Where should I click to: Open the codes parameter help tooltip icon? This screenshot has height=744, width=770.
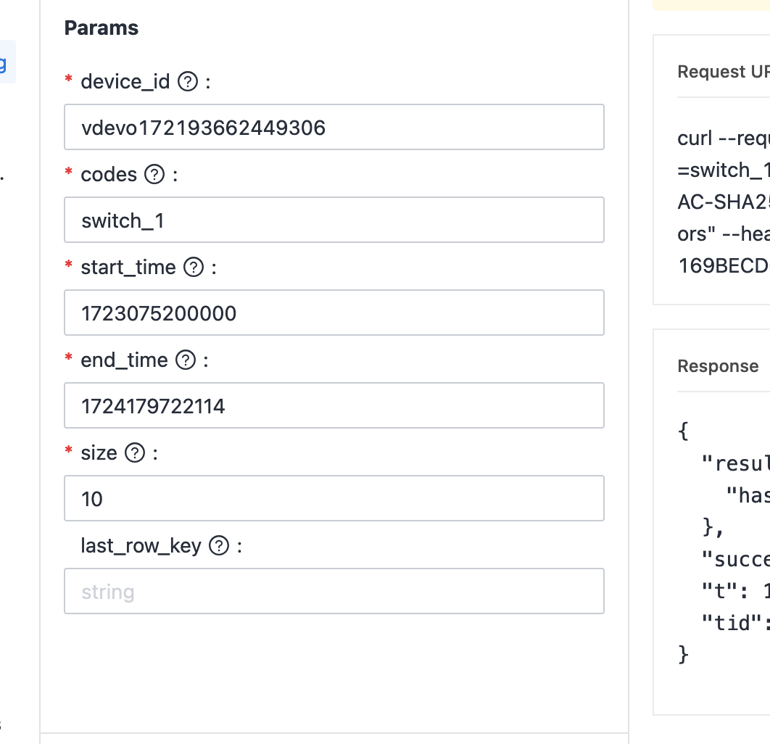[x=154, y=175]
